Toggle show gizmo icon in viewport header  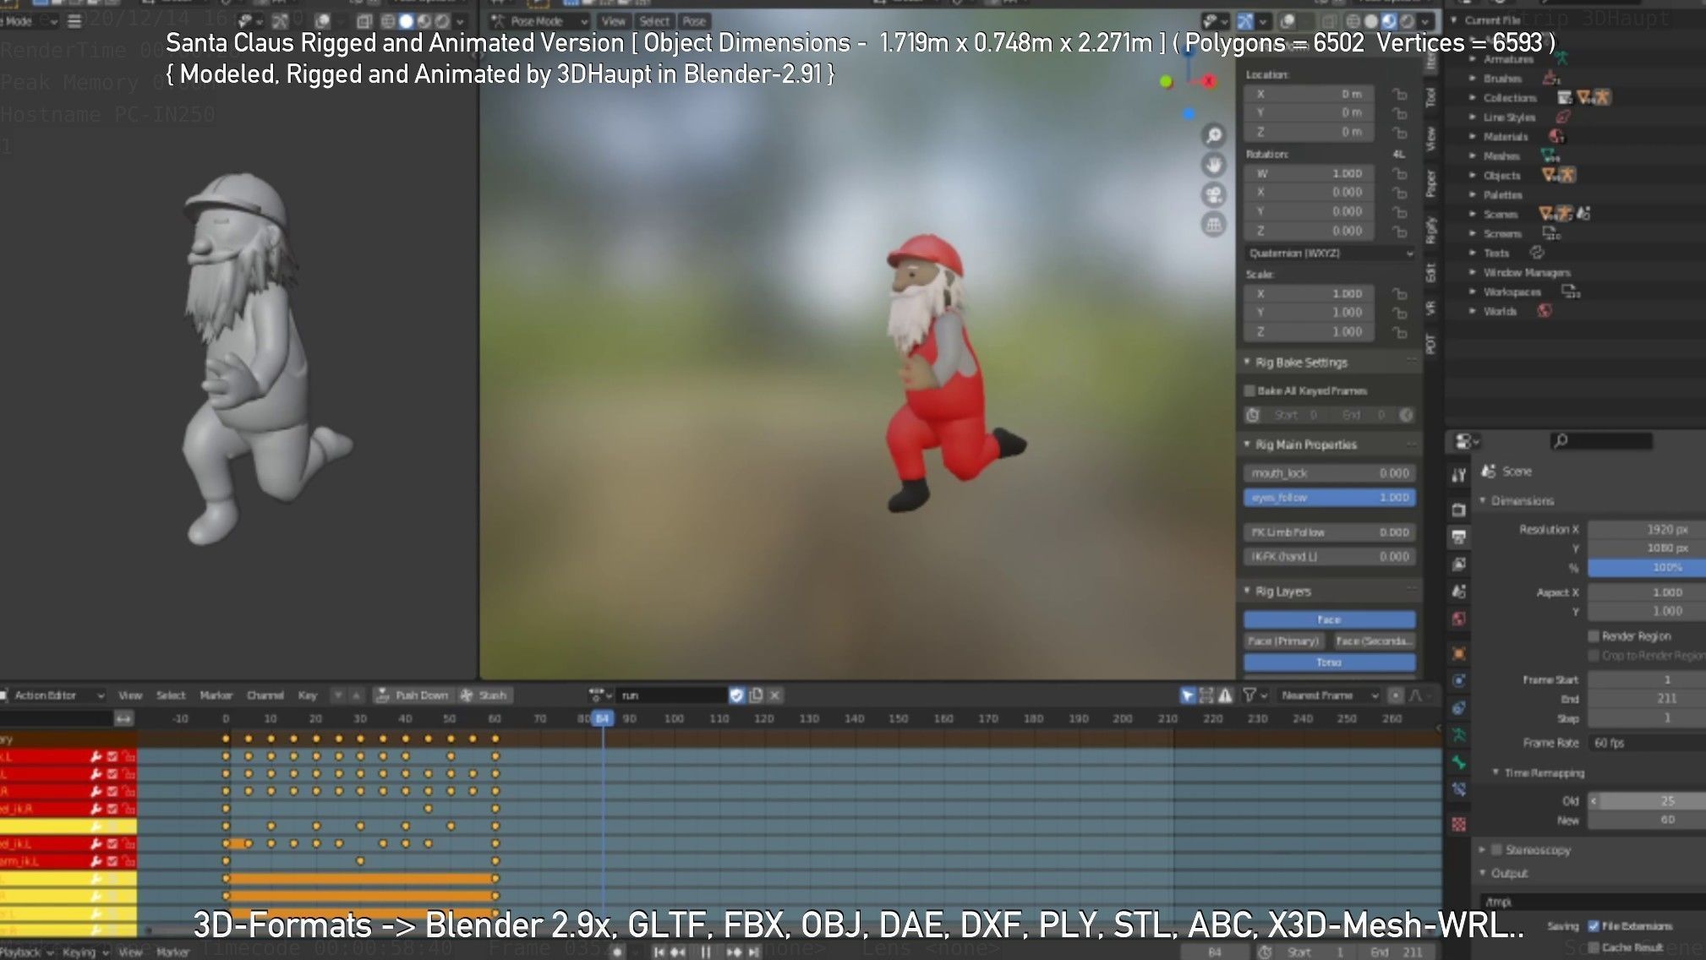pos(1245,21)
